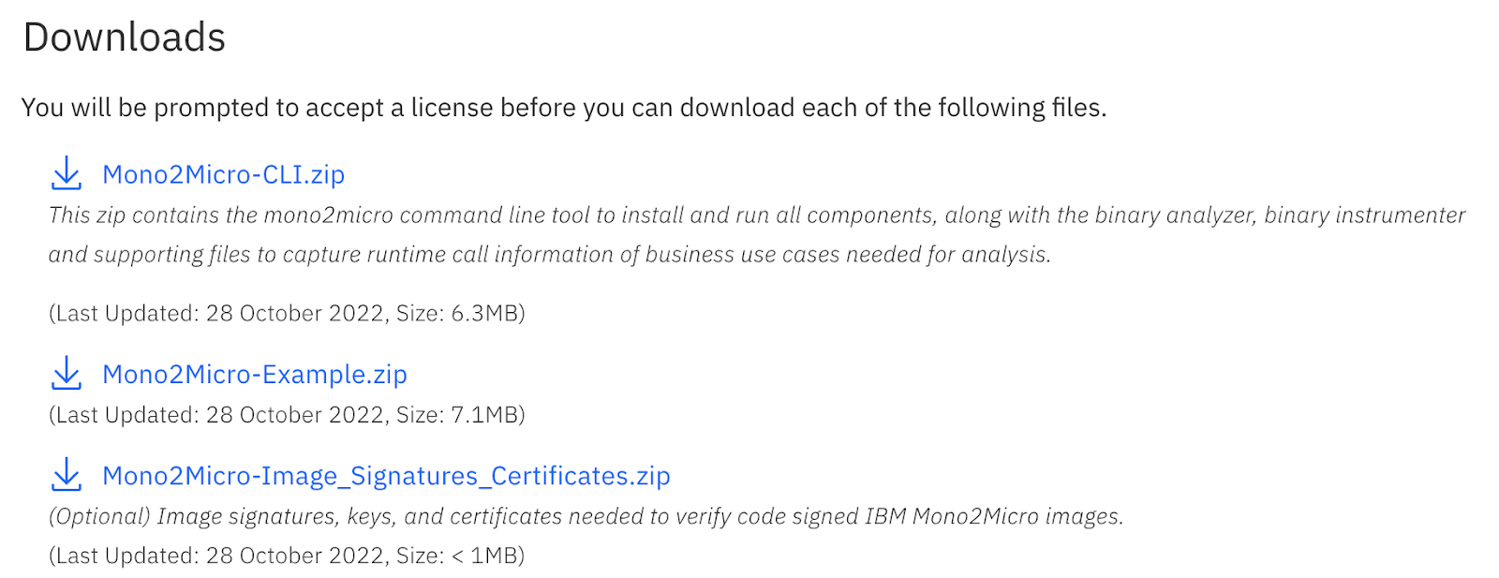
Task: Click the "Size: 6.3MB" text
Action: click(460, 313)
